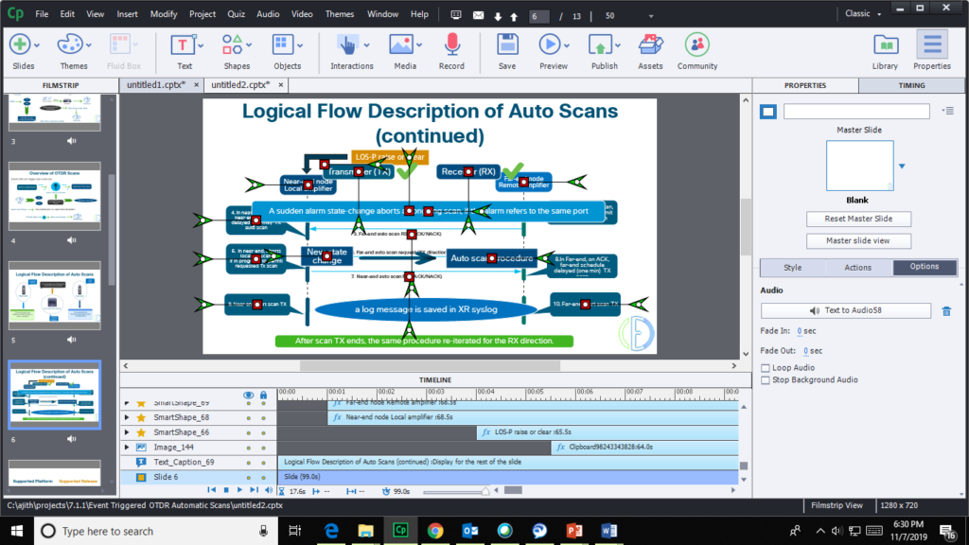
Task: Adjust the timeline zoom slider
Action: click(485, 491)
